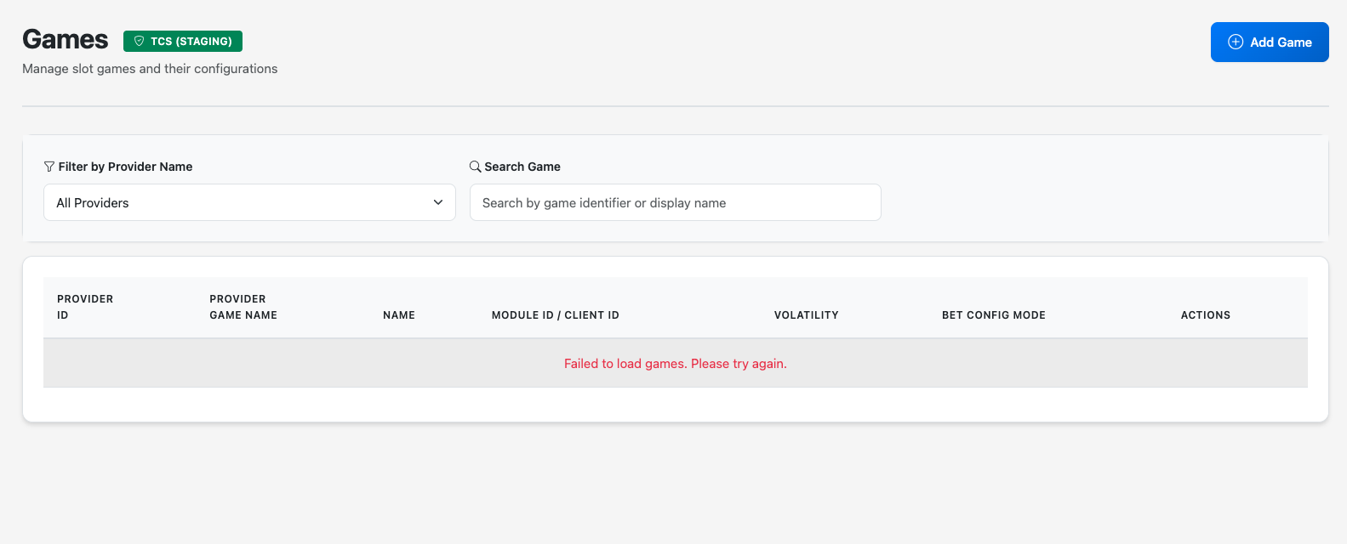The image size is (1347, 544).
Task: Select the Provider Game Name column header
Action: click(243, 307)
